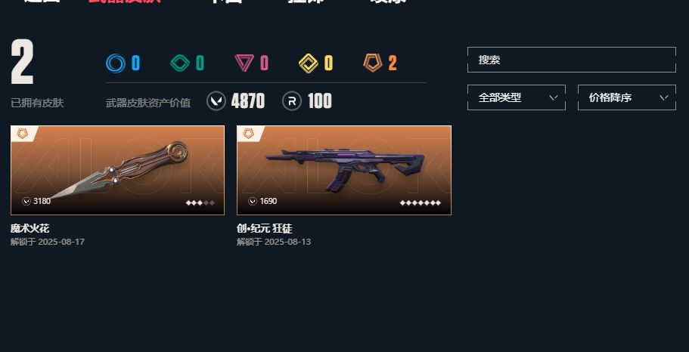Click into the 搜索 search field
The height and width of the screenshot is (352, 689).
572,60
